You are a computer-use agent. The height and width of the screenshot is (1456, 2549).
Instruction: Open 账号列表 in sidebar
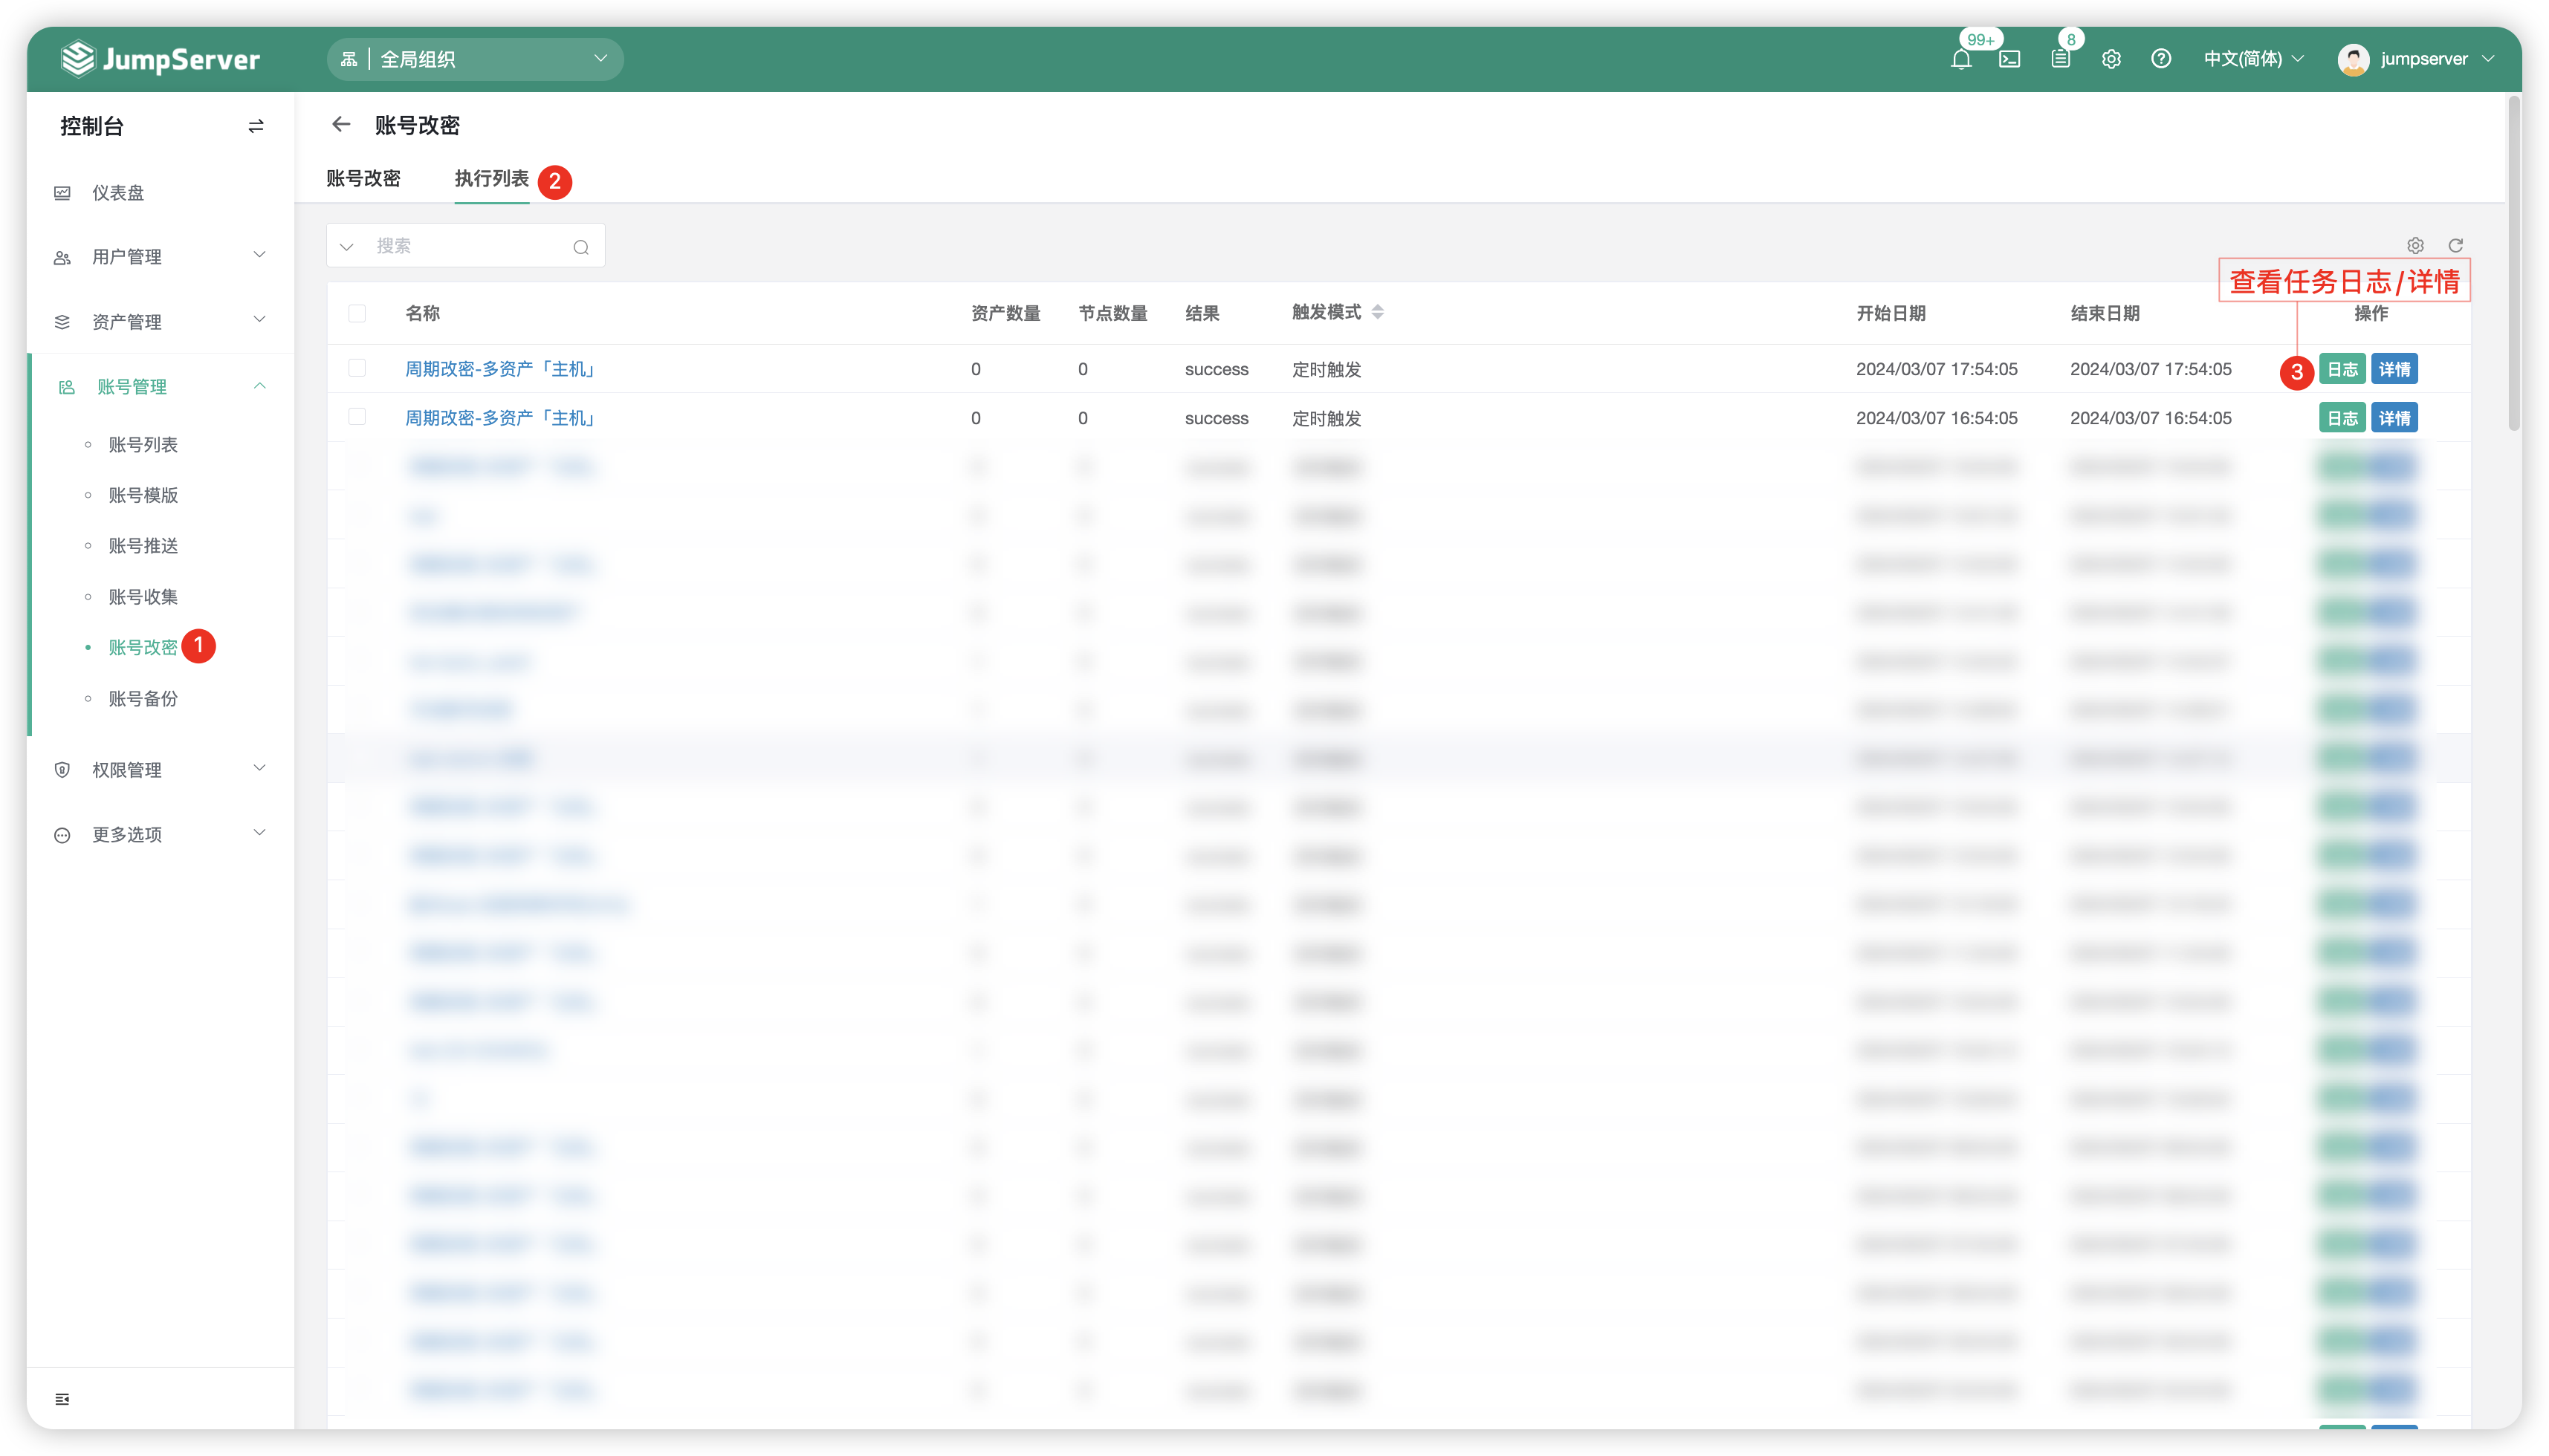pos(143,445)
